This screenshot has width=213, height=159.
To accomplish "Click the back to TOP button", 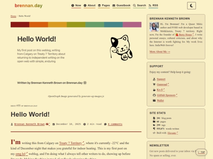I will pyautogui.click(x=201, y=152).
